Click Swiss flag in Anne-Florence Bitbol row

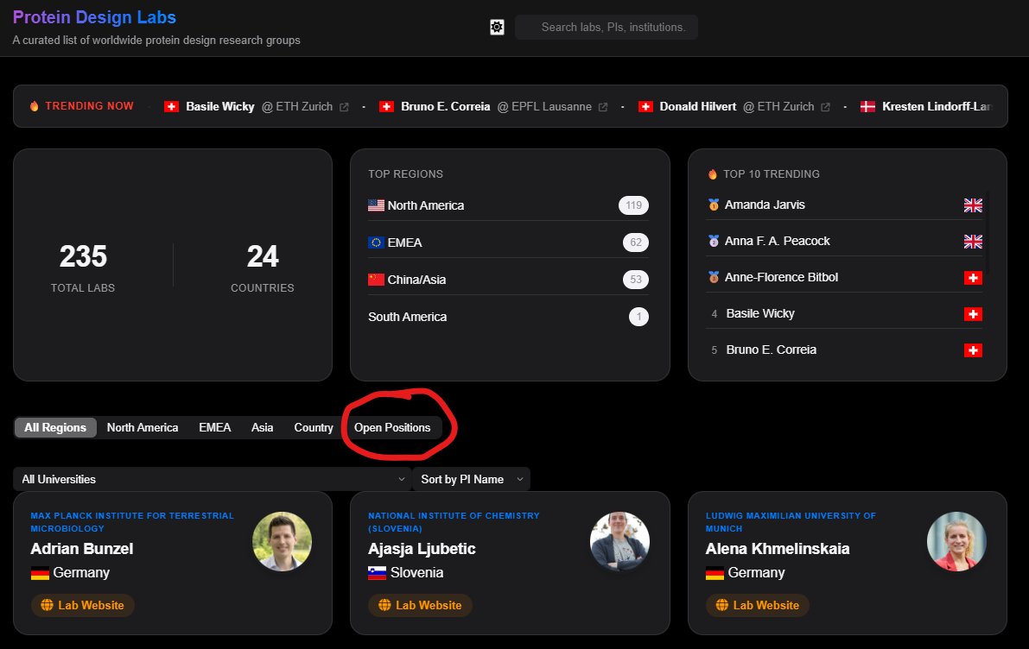click(973, 278)
